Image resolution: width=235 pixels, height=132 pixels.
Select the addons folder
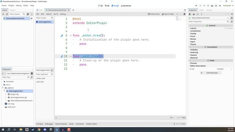coord(11,88)
